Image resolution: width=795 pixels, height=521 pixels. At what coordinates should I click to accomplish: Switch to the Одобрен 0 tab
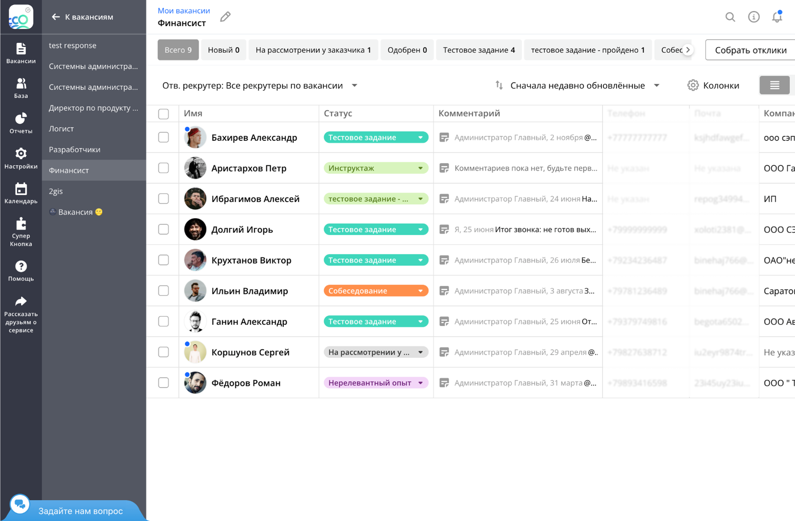click(x=407, y=50)
